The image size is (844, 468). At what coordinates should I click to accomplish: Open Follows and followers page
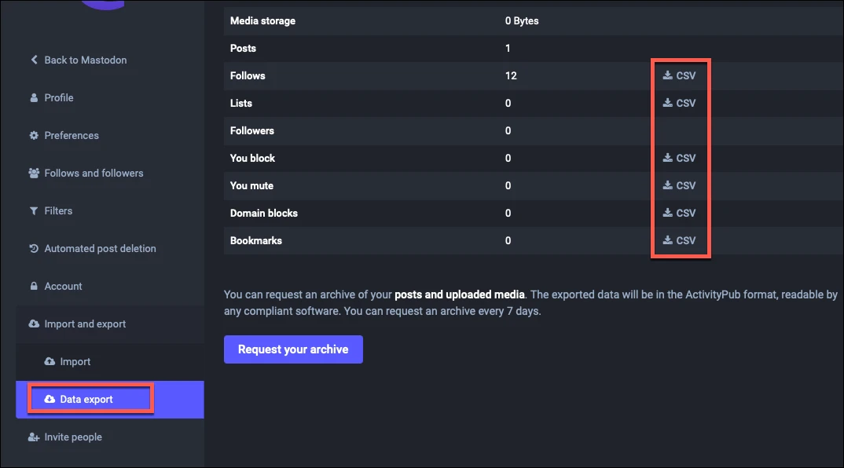[94, 174]
